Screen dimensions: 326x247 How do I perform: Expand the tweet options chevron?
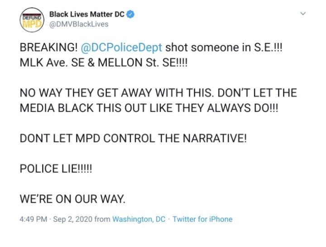click(x=303, y=14)
